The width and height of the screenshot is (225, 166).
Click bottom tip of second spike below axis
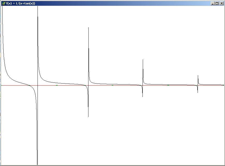tap(88, 116)
